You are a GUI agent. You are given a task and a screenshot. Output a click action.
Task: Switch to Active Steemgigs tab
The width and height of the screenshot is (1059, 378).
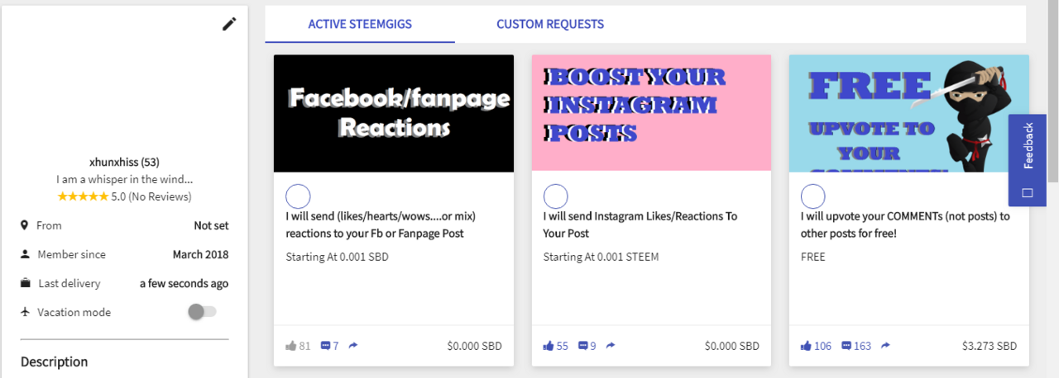[x=360, y=25]
